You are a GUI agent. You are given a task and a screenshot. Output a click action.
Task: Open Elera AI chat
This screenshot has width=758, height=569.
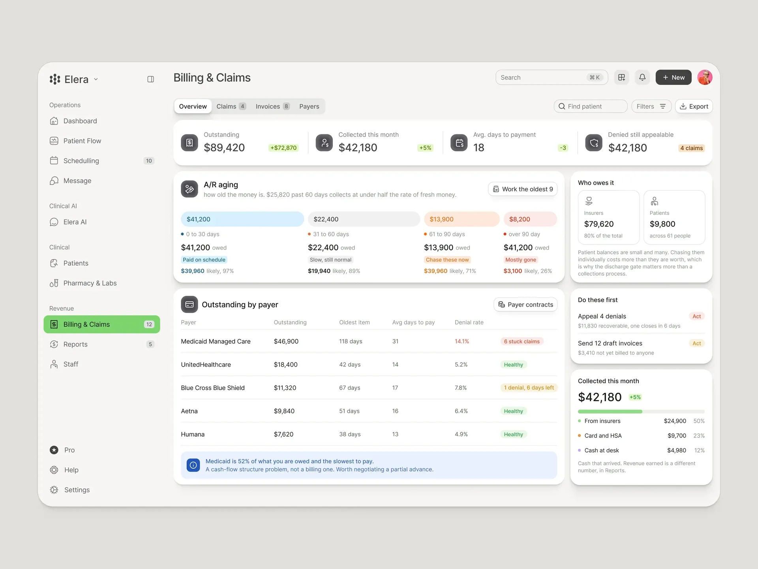(102, 222)
